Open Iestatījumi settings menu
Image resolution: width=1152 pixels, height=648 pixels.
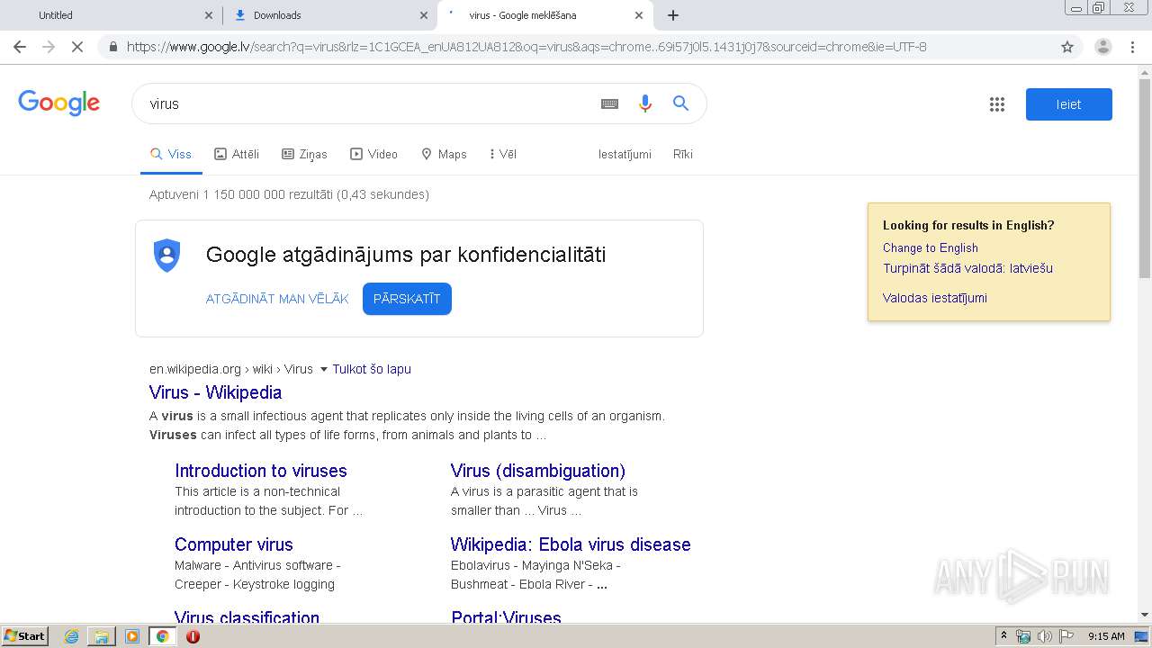click(x=625, y=154)
